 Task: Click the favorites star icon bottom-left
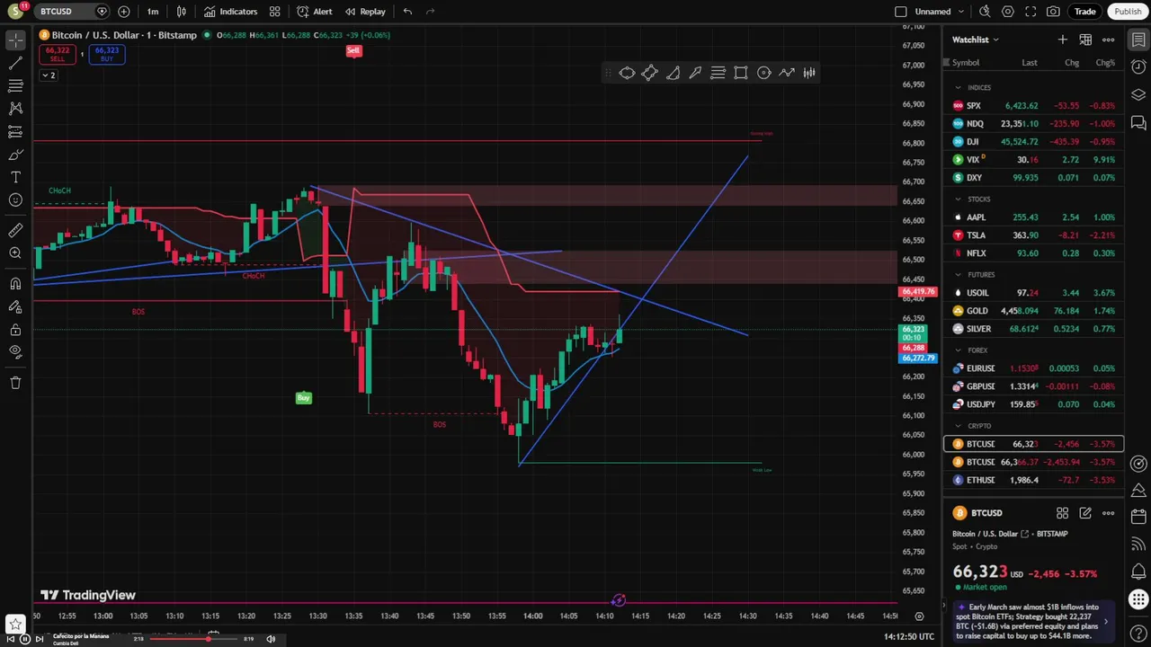tap(15, 624)
